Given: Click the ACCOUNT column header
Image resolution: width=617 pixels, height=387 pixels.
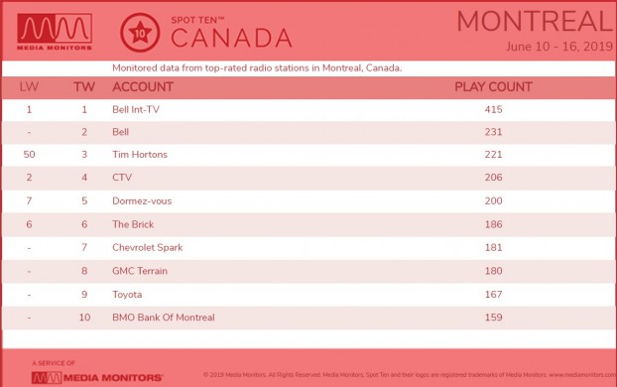Looking at the screenshot, I should pyautogui.click(x=143, y=87).
